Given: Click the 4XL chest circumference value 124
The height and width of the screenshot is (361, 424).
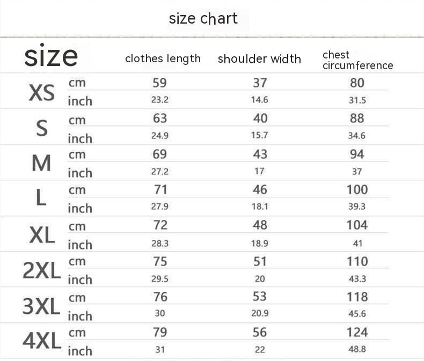Looking at the screenshot, I should tap(357, 332).
